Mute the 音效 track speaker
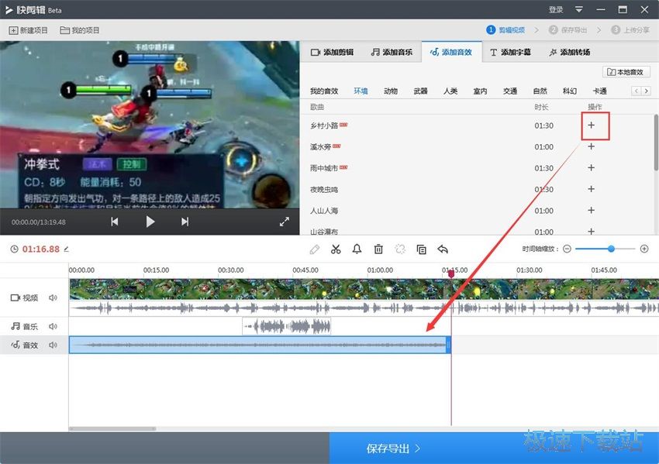659x464 pixels. [x=53, y=345]
